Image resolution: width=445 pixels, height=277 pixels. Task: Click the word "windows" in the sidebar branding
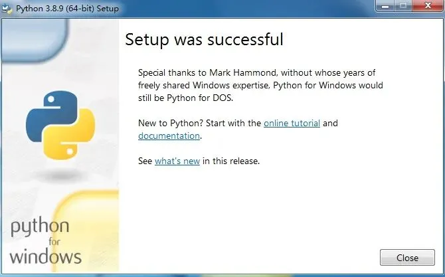[46, 256]
